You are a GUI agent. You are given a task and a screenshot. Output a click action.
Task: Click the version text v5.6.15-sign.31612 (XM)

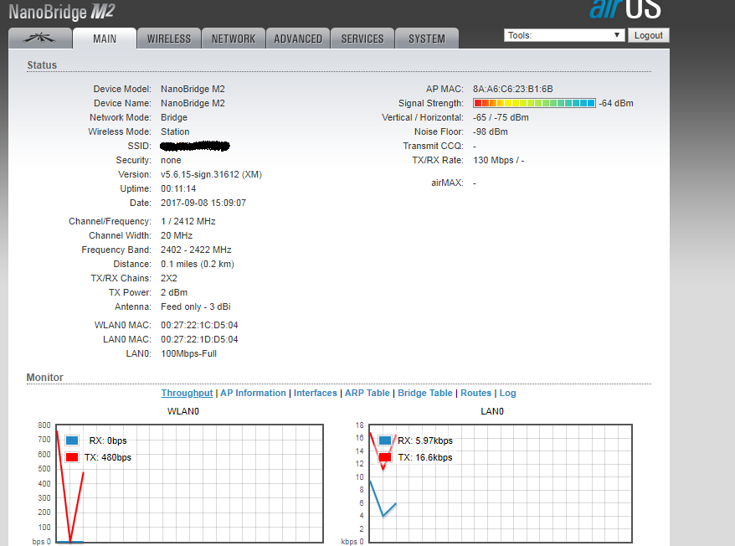pyautogui.click(x=211, y=174)
